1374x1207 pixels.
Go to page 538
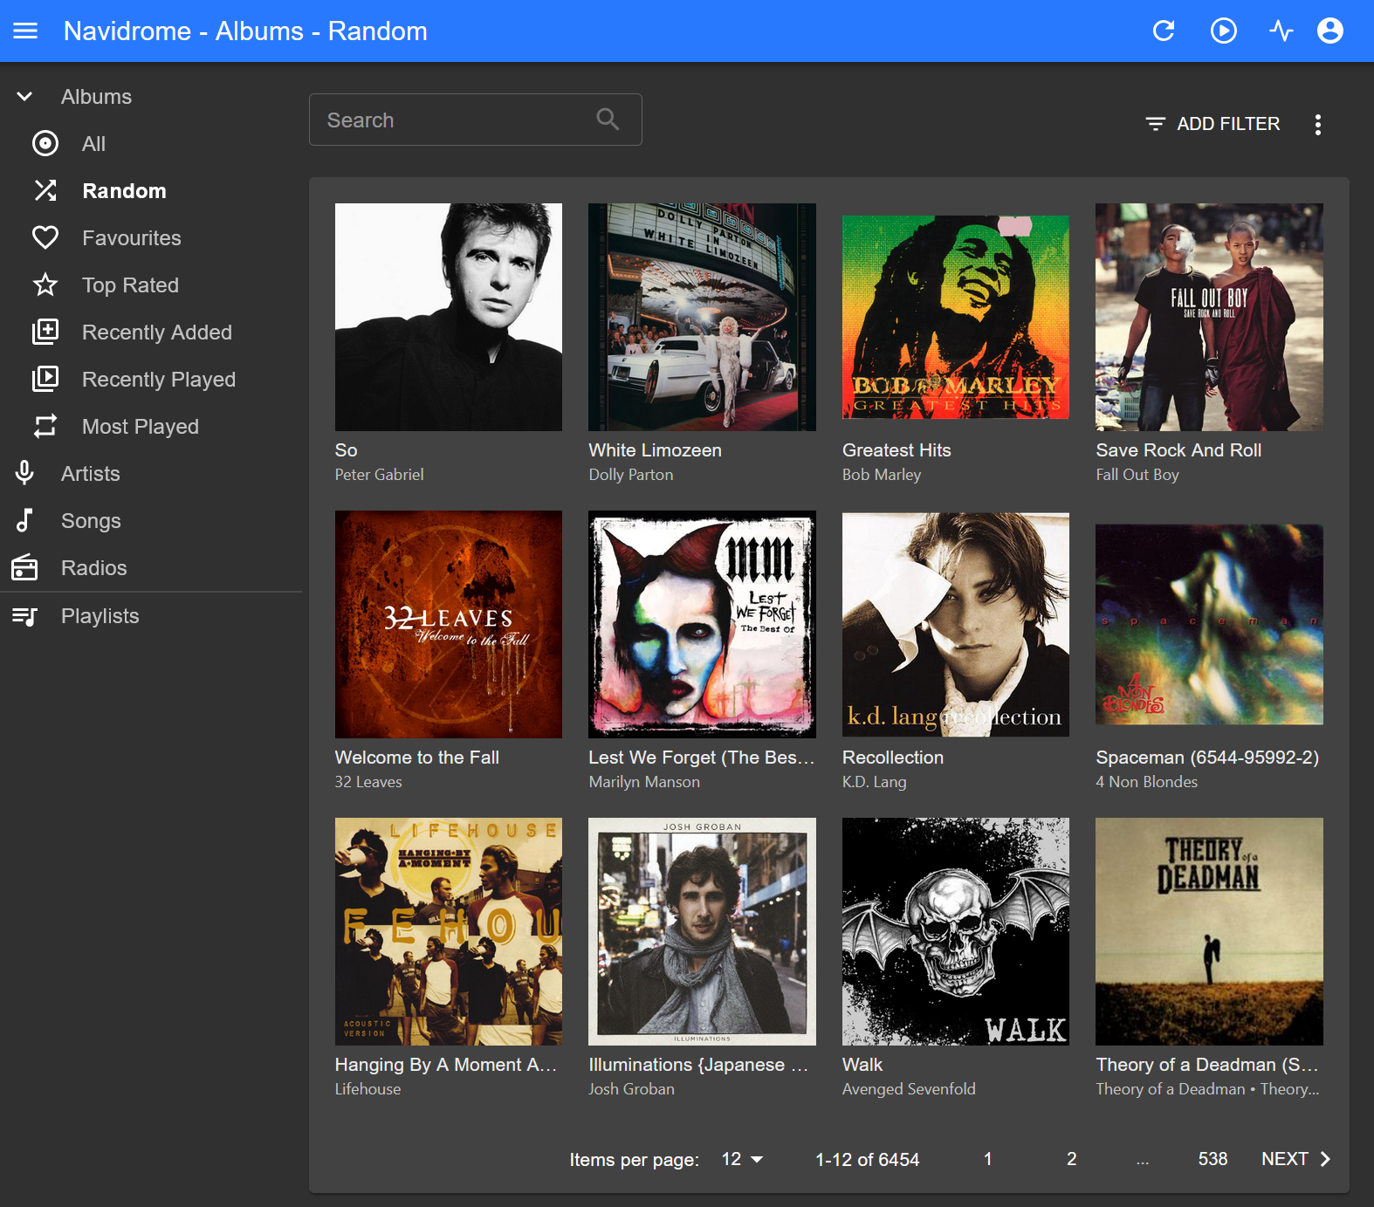click(x=1213, y=1159)
